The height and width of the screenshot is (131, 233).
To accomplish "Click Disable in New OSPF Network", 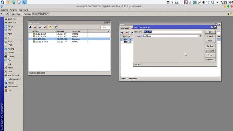I will pos(210,46).
